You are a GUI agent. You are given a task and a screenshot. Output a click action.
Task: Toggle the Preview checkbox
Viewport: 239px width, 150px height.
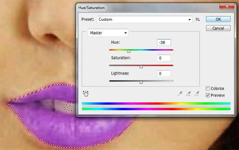[208, 95]
